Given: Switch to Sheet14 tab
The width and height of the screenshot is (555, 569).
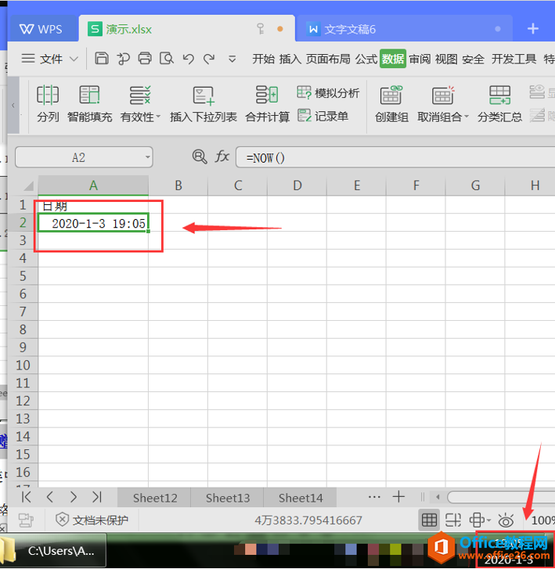Looking at the screenshot, I should pyautogui.click(x=301, y=498).
